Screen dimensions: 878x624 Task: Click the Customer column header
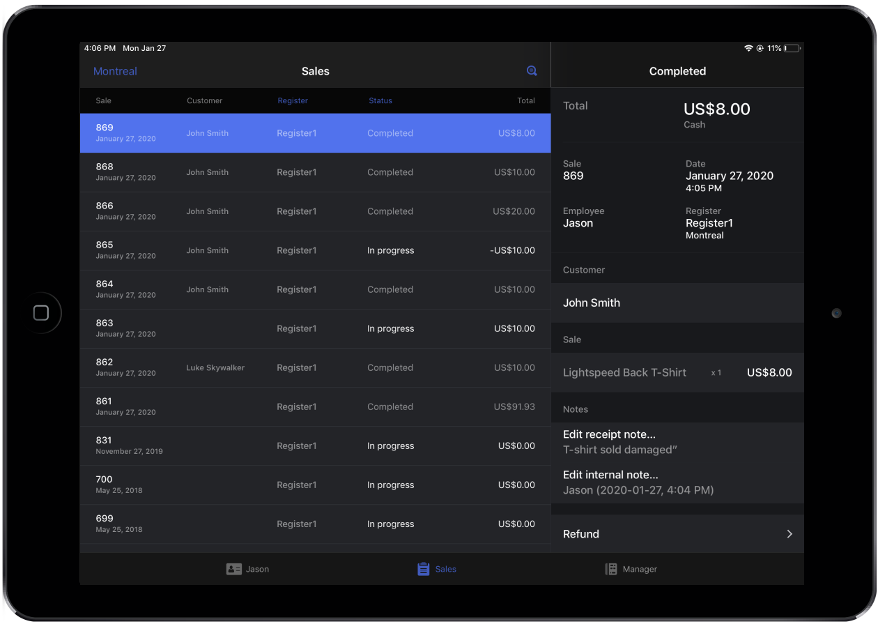click(x=205, y=100)
